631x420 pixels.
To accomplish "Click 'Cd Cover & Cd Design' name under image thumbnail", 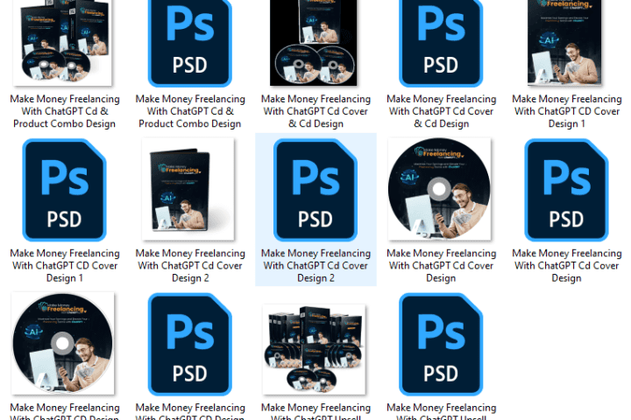I will click(315, 111).
